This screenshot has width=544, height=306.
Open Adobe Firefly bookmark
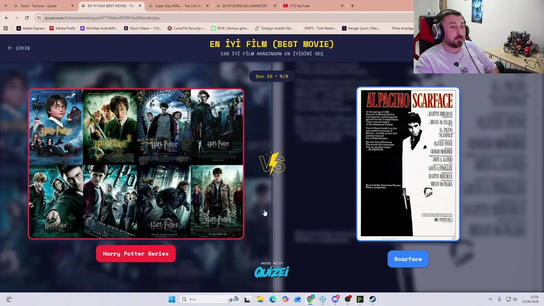coord(62,28)
